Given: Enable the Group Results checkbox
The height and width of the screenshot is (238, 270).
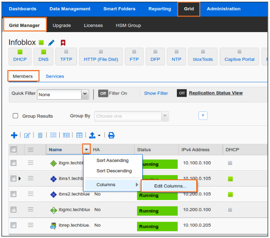Looking at the screenshot, I should click(x=15, y=116).
